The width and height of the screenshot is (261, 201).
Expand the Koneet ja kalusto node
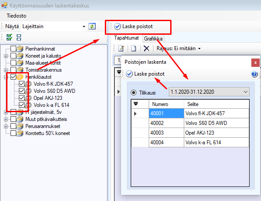tap(6, 56)
